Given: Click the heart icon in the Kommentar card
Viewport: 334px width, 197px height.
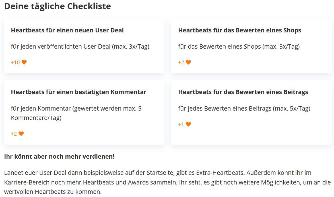Looking at the screenshot, I should [21, 134].
